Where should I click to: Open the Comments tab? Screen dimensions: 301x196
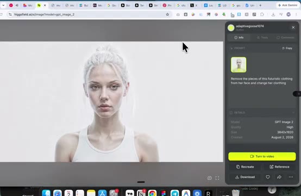[x=285, y=38]
